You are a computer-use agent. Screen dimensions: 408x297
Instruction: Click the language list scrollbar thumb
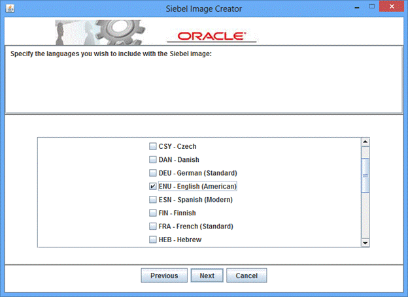(365, 176)
